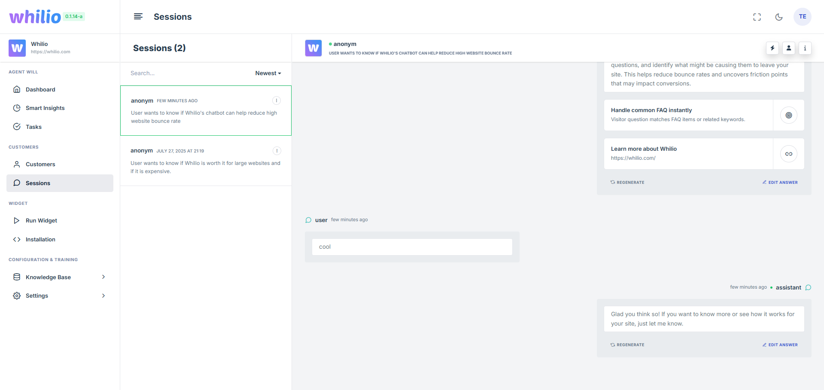Expand Knowledge Base submenu chevron
Viewport: 824px width, 390px height.
click(x=103, y=277)
